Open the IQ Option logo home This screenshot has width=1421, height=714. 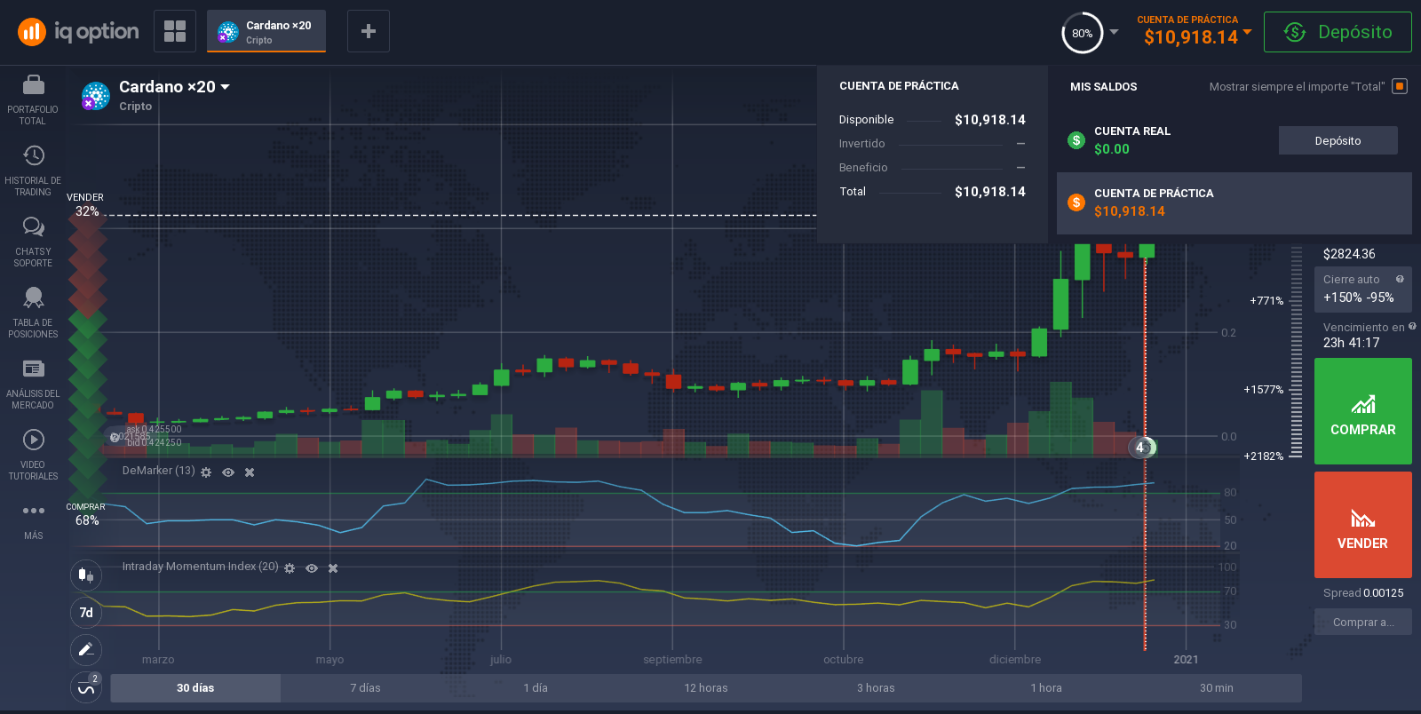[x=78, y=32]
